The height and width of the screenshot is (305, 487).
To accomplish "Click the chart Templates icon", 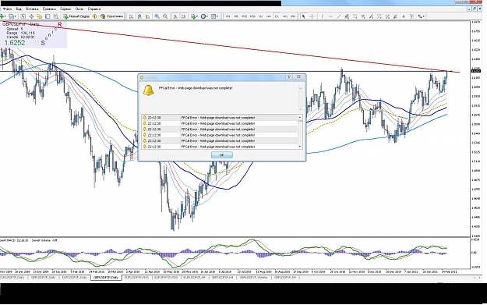I will 214,16.
